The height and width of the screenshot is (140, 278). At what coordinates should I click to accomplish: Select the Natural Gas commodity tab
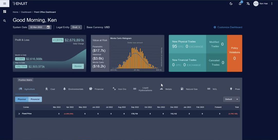point(189,89)
